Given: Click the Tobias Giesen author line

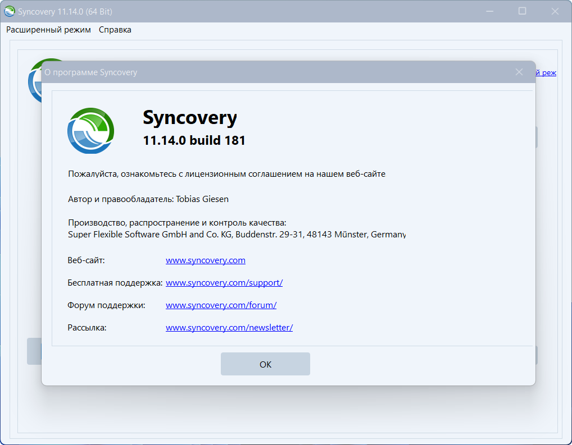Looking at the screenshot, I should coord(148,199).
